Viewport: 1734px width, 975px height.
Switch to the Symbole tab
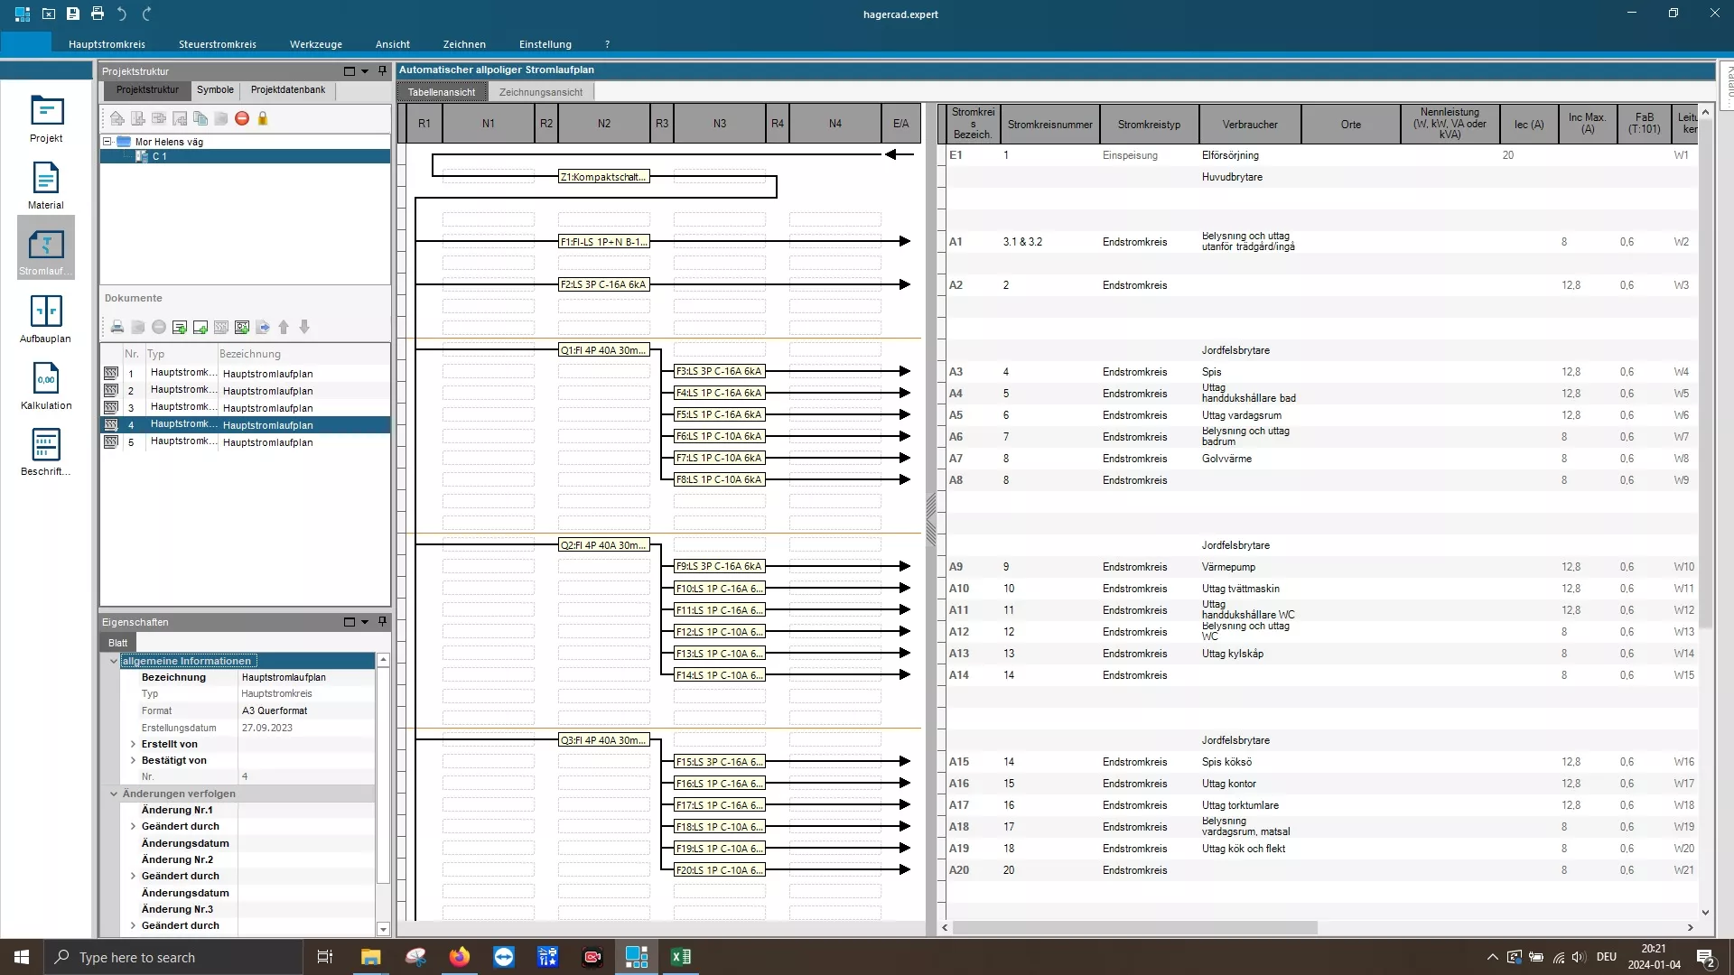tap(215, 89)
